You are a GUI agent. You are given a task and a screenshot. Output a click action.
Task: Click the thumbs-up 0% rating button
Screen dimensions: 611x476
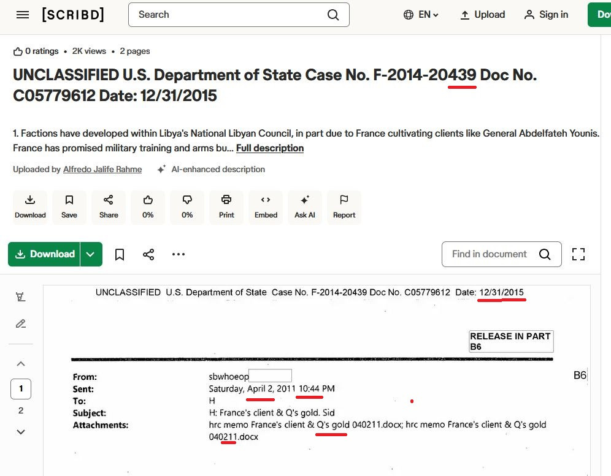pyautogui.click(x=148, y=207)
